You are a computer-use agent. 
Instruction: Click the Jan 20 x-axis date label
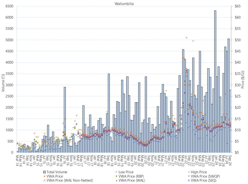135,161
